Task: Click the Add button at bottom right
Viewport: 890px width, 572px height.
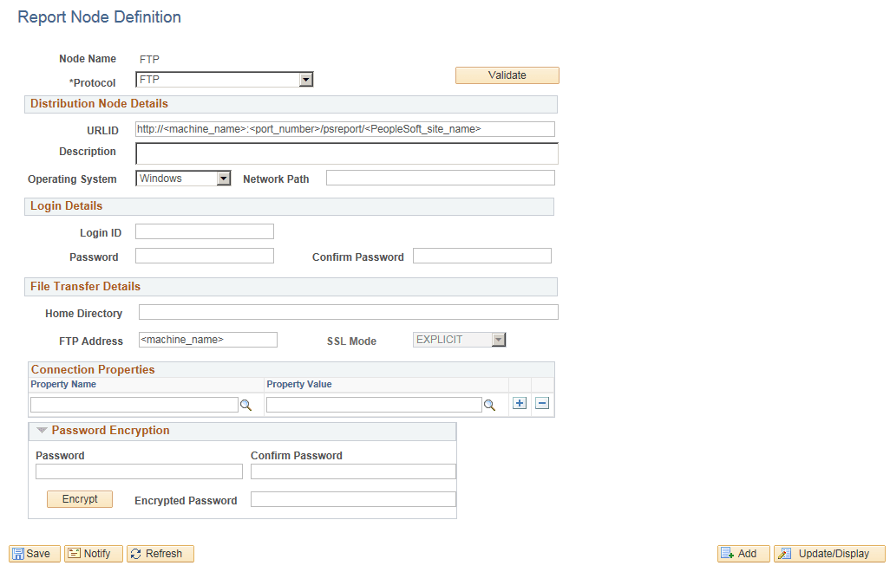Action: pyautogui.click(x=743, y=553)
